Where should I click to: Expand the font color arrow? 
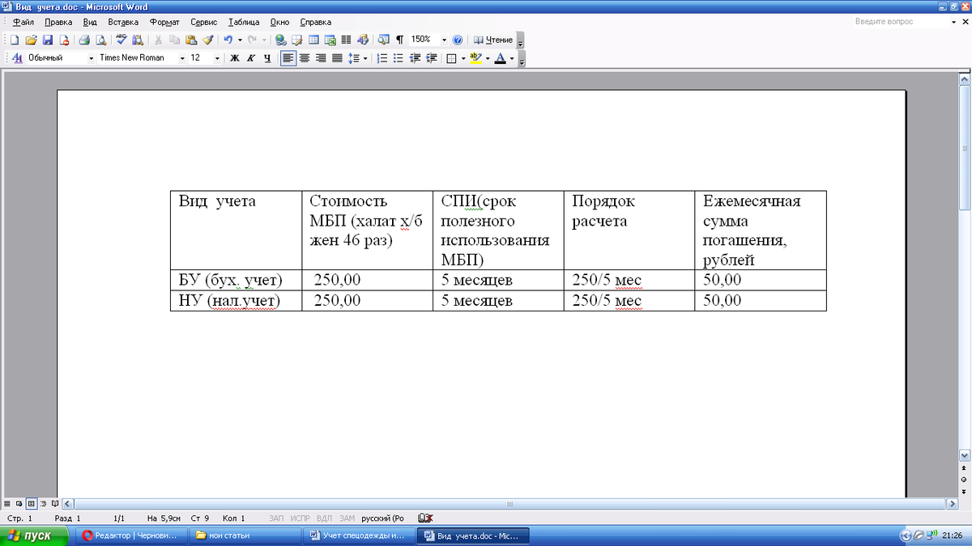(x=512, y=58)
